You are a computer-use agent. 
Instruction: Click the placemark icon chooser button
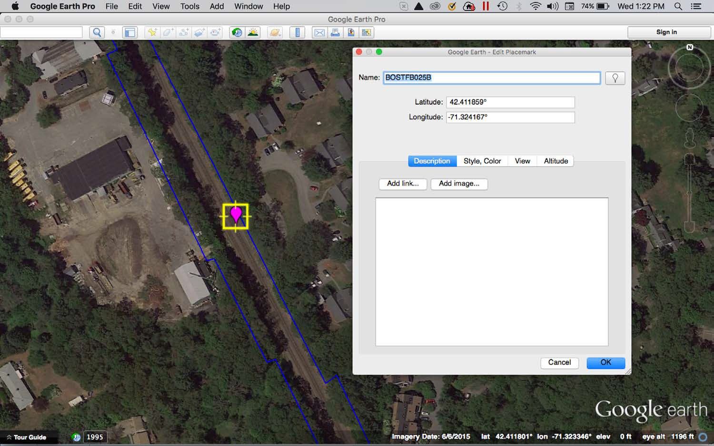tap(615, 78)
